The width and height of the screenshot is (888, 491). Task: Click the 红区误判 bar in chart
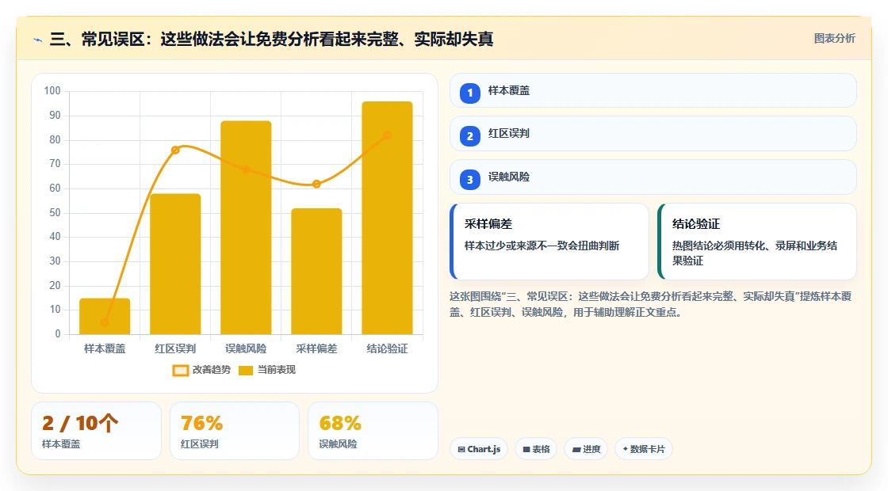pos(175,265)
